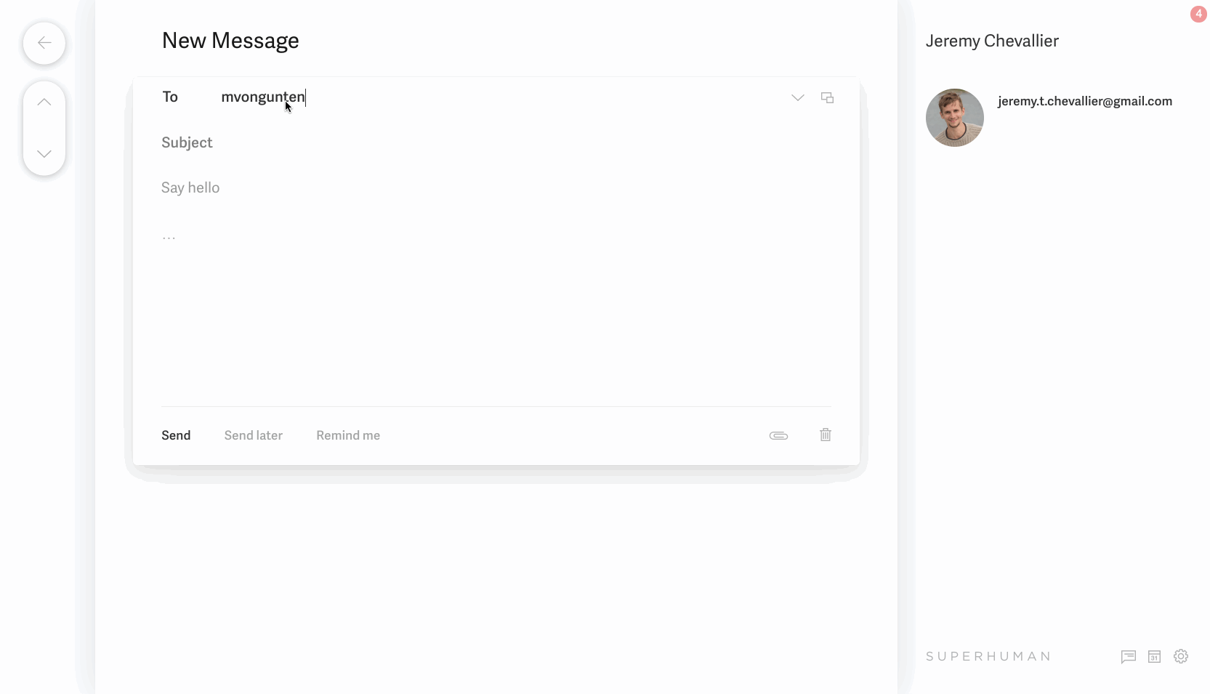Image resolution: width=1210 pixels, height=694 pixels.
Task: Click the Send button
Action: 176,435
